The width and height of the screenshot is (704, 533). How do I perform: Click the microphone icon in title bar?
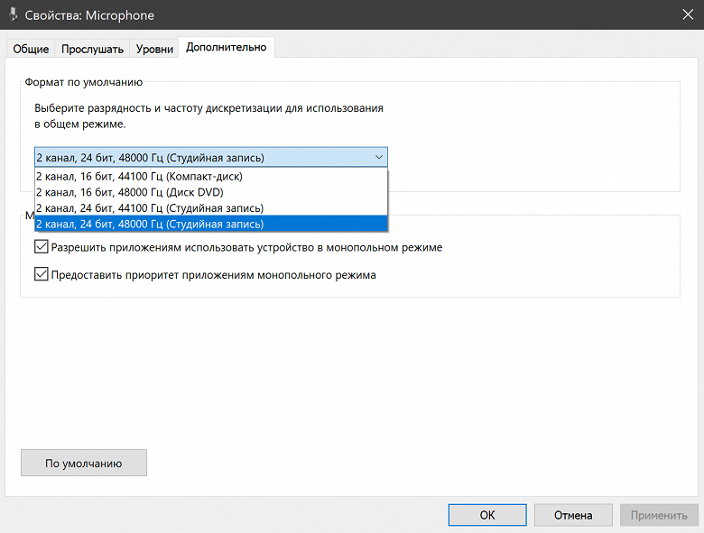tap(11, 14)
